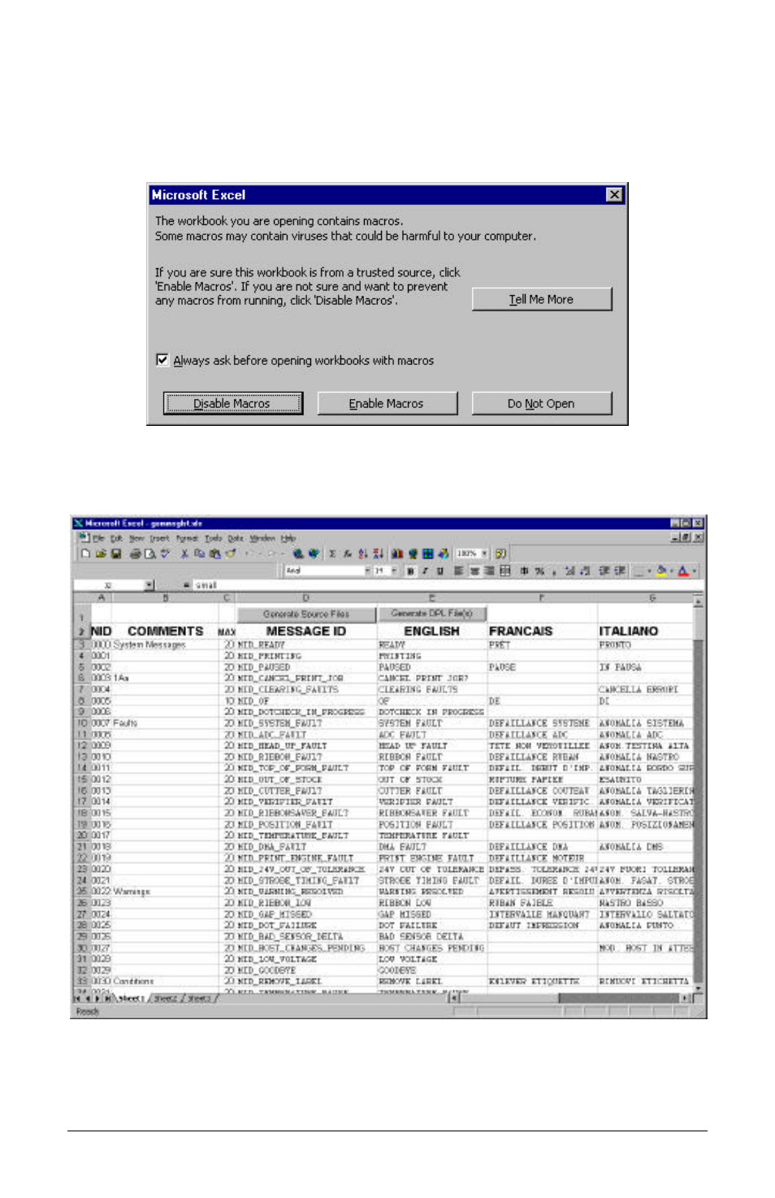Click the formula bar input

[x=447, y=585]
